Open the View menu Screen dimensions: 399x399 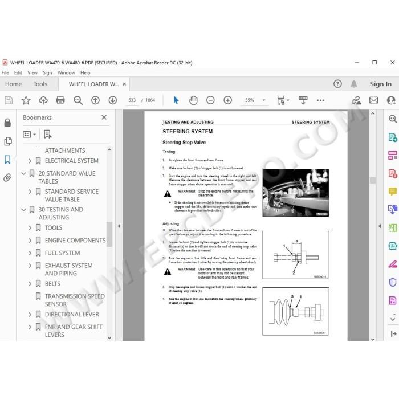point(32,73)
